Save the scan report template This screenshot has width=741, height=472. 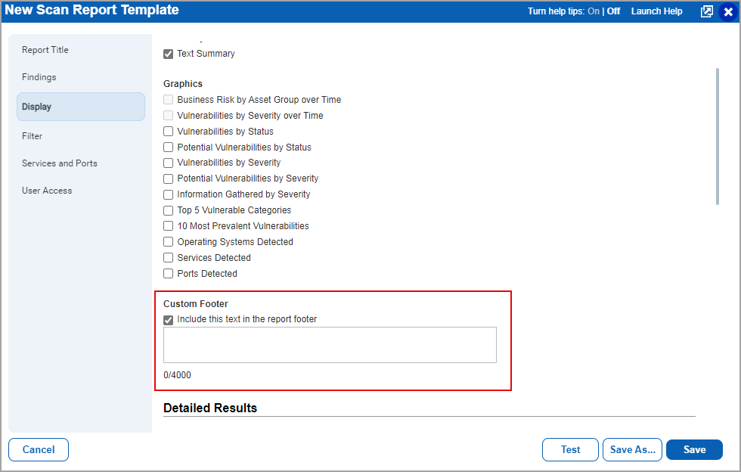click(x=694, y=449)
